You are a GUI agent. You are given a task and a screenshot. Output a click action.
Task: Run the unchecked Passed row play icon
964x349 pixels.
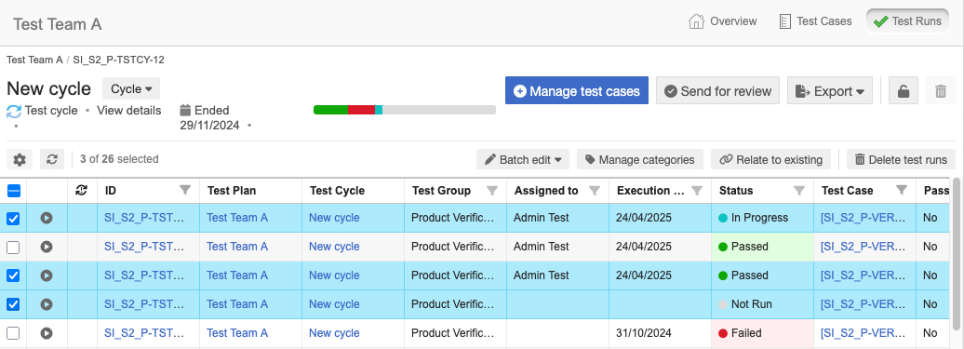tap(47, 247)
